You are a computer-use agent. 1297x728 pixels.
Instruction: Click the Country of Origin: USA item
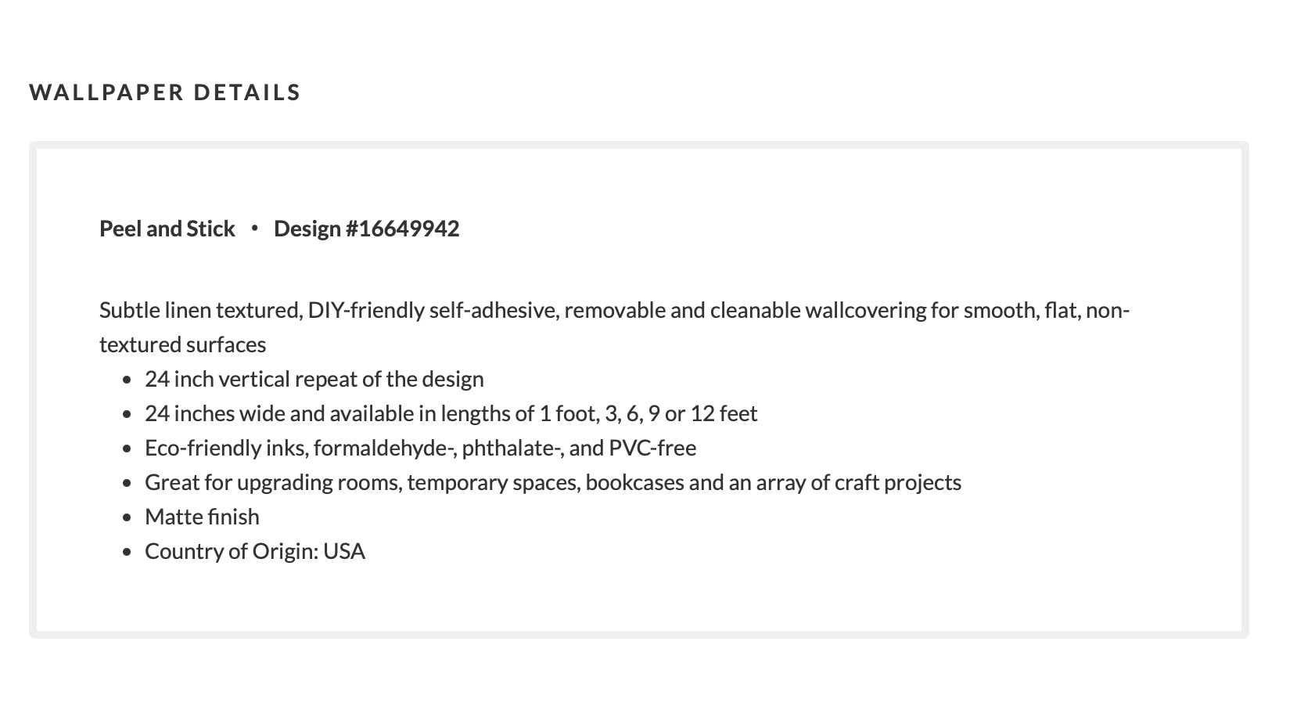click(255, 552)
